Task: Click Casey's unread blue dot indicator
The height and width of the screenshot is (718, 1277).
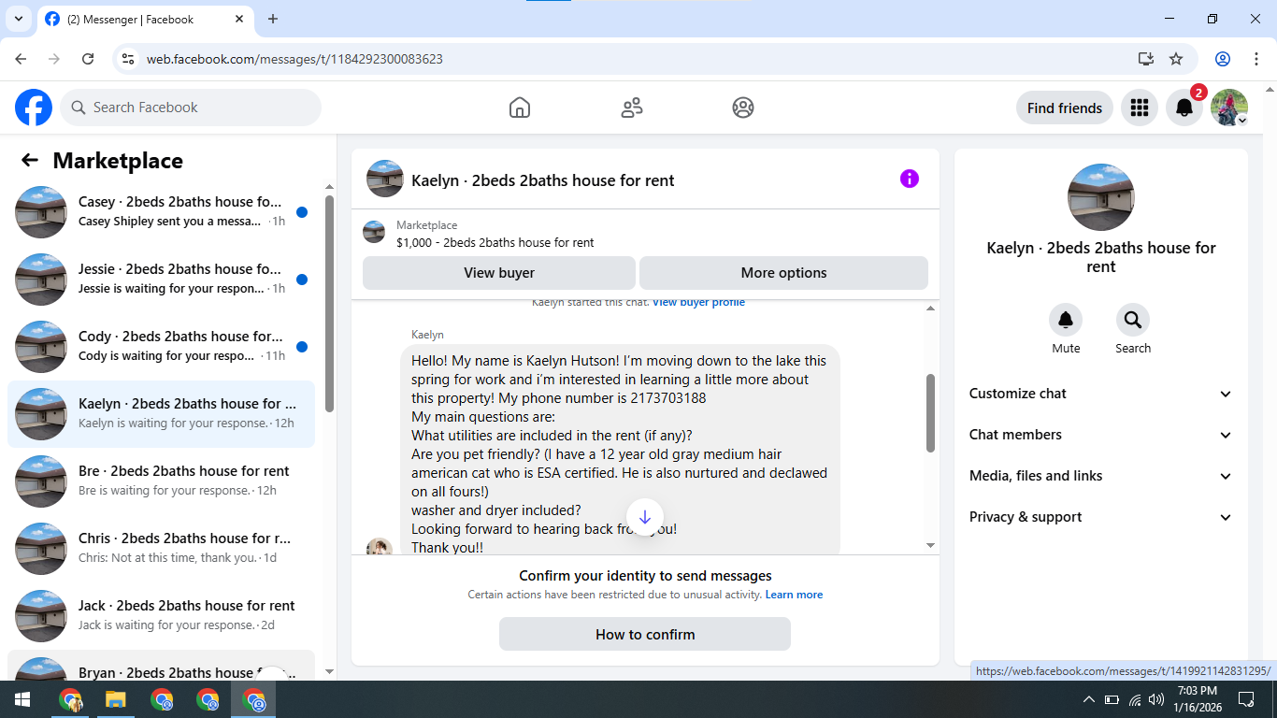Action: tap(302, 212)
